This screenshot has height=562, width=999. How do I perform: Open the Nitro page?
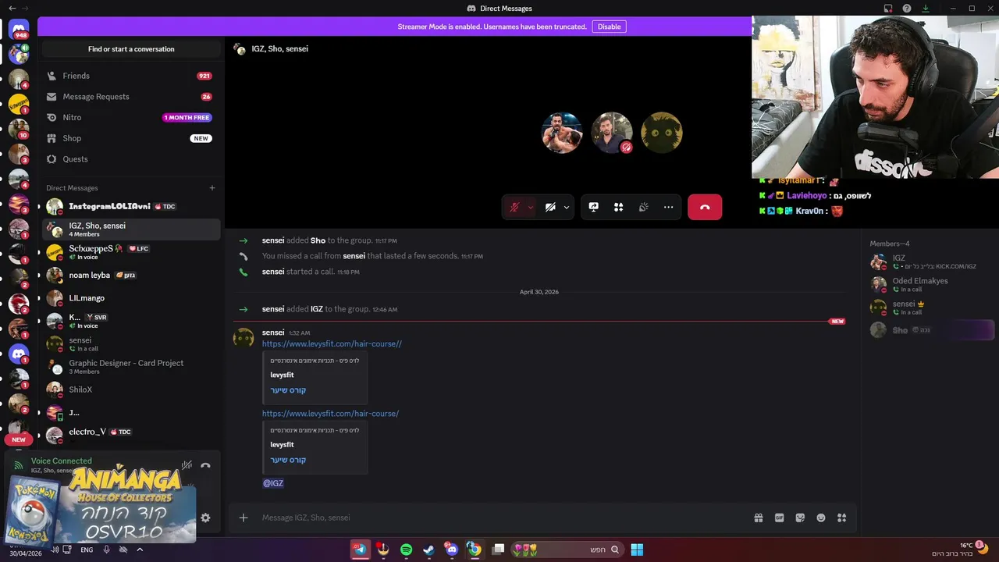coord(130,117)
